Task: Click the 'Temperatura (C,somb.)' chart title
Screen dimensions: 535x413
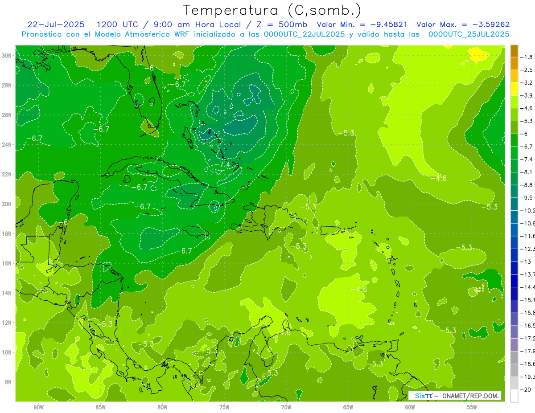Action: pos(272,10)
